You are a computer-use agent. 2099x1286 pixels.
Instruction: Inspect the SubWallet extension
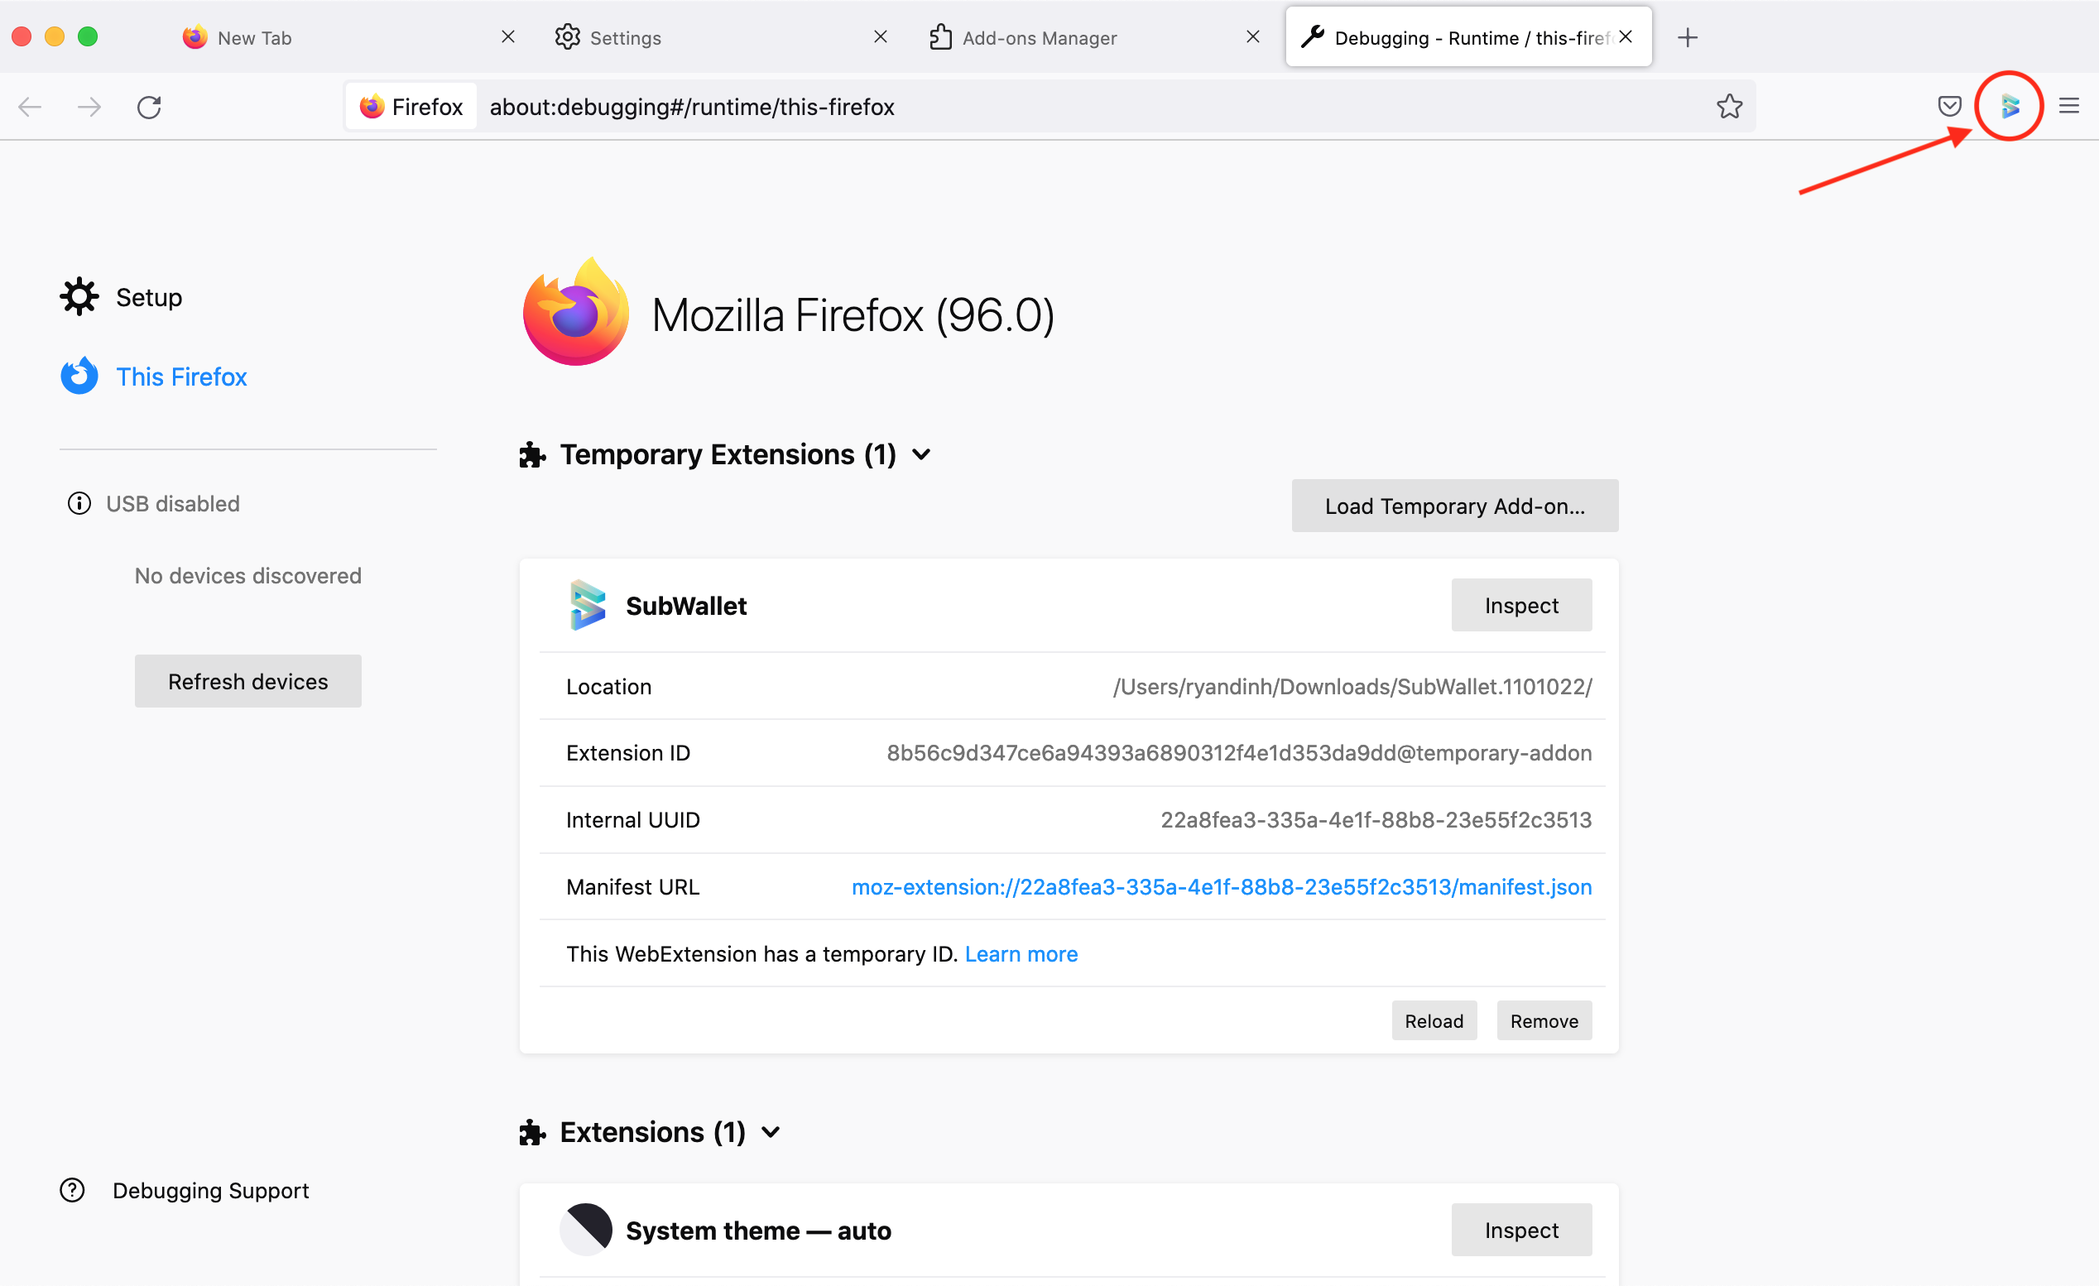pyautogui.click(x=1521, y=605)
